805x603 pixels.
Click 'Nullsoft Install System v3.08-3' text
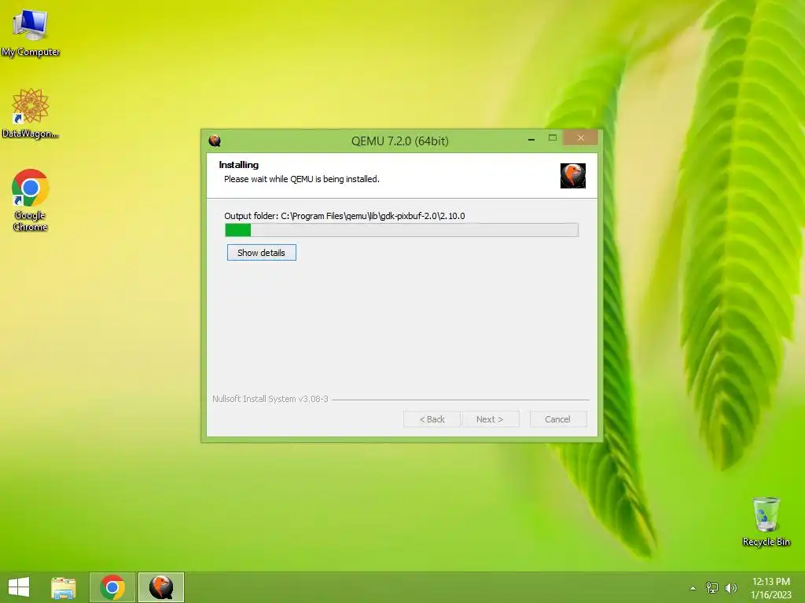coord(270,399)
